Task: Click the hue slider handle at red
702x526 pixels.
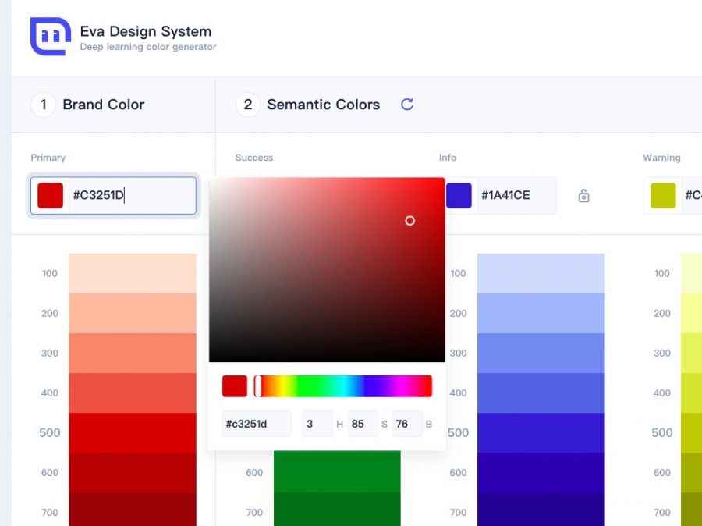Action: [x=257, y=386]
